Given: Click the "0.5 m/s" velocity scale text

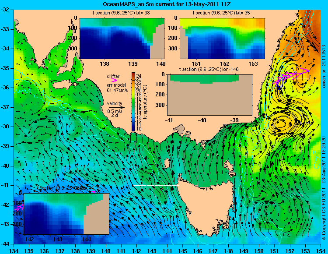Looking at the screenshot, I should tap(115, 111).
